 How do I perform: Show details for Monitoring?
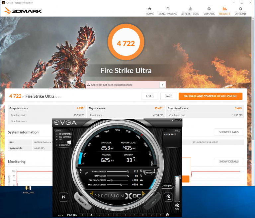[x=229, y=162]
